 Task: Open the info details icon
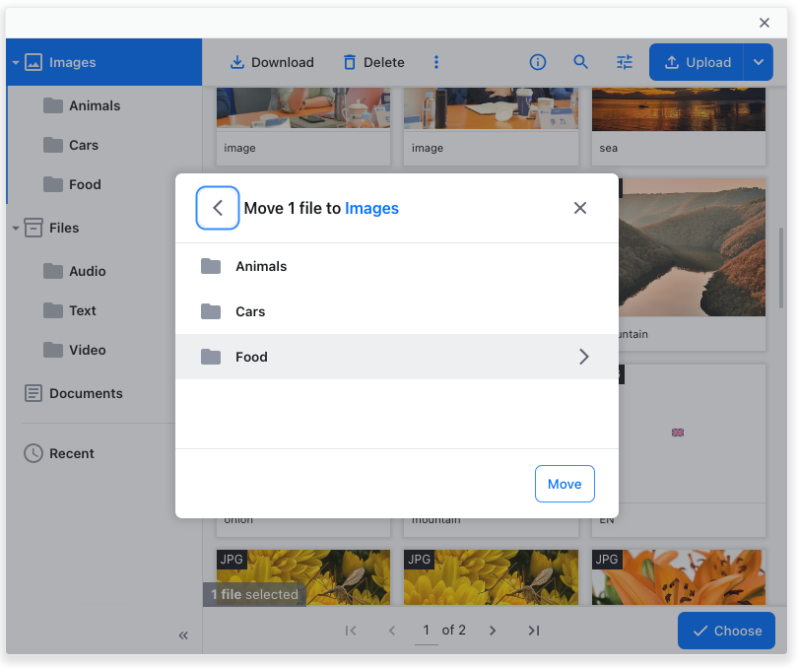click(x=538, y=62)
